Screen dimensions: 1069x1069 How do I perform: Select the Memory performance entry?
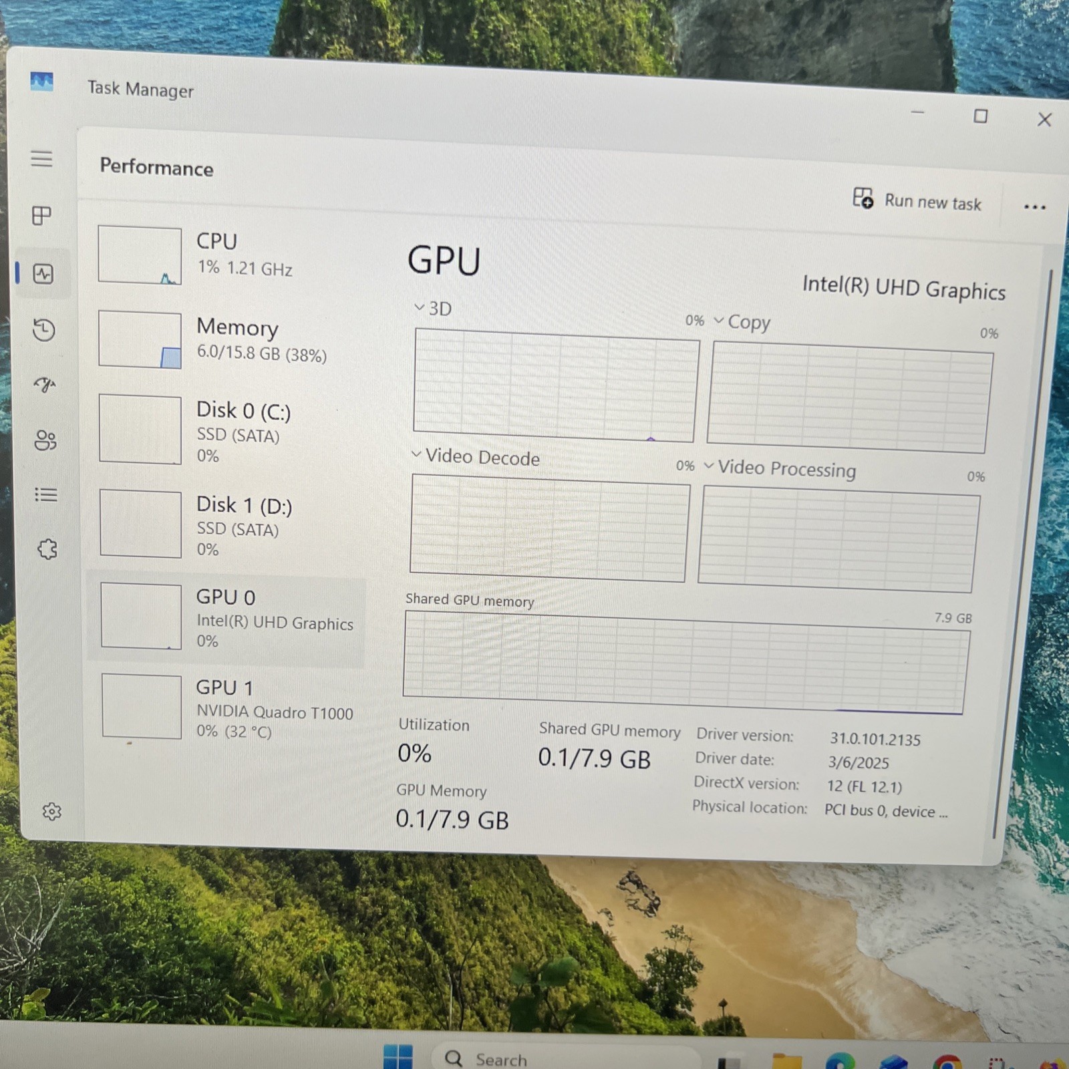click(227, 340)
